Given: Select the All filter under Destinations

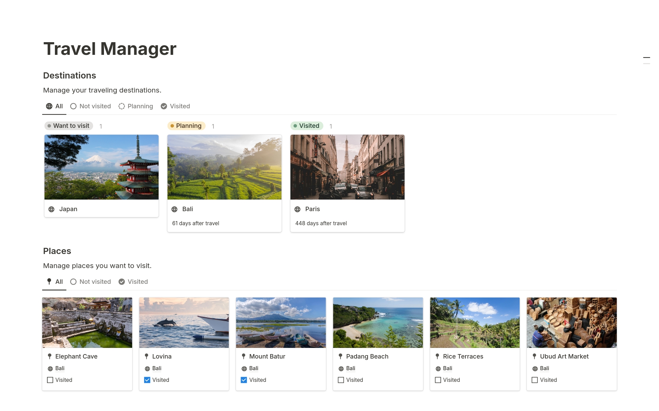Looking at the screenshot, I should coord(54,106).
